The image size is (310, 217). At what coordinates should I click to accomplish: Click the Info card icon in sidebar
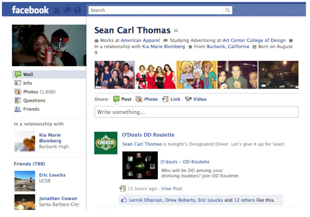click(18, 83)
